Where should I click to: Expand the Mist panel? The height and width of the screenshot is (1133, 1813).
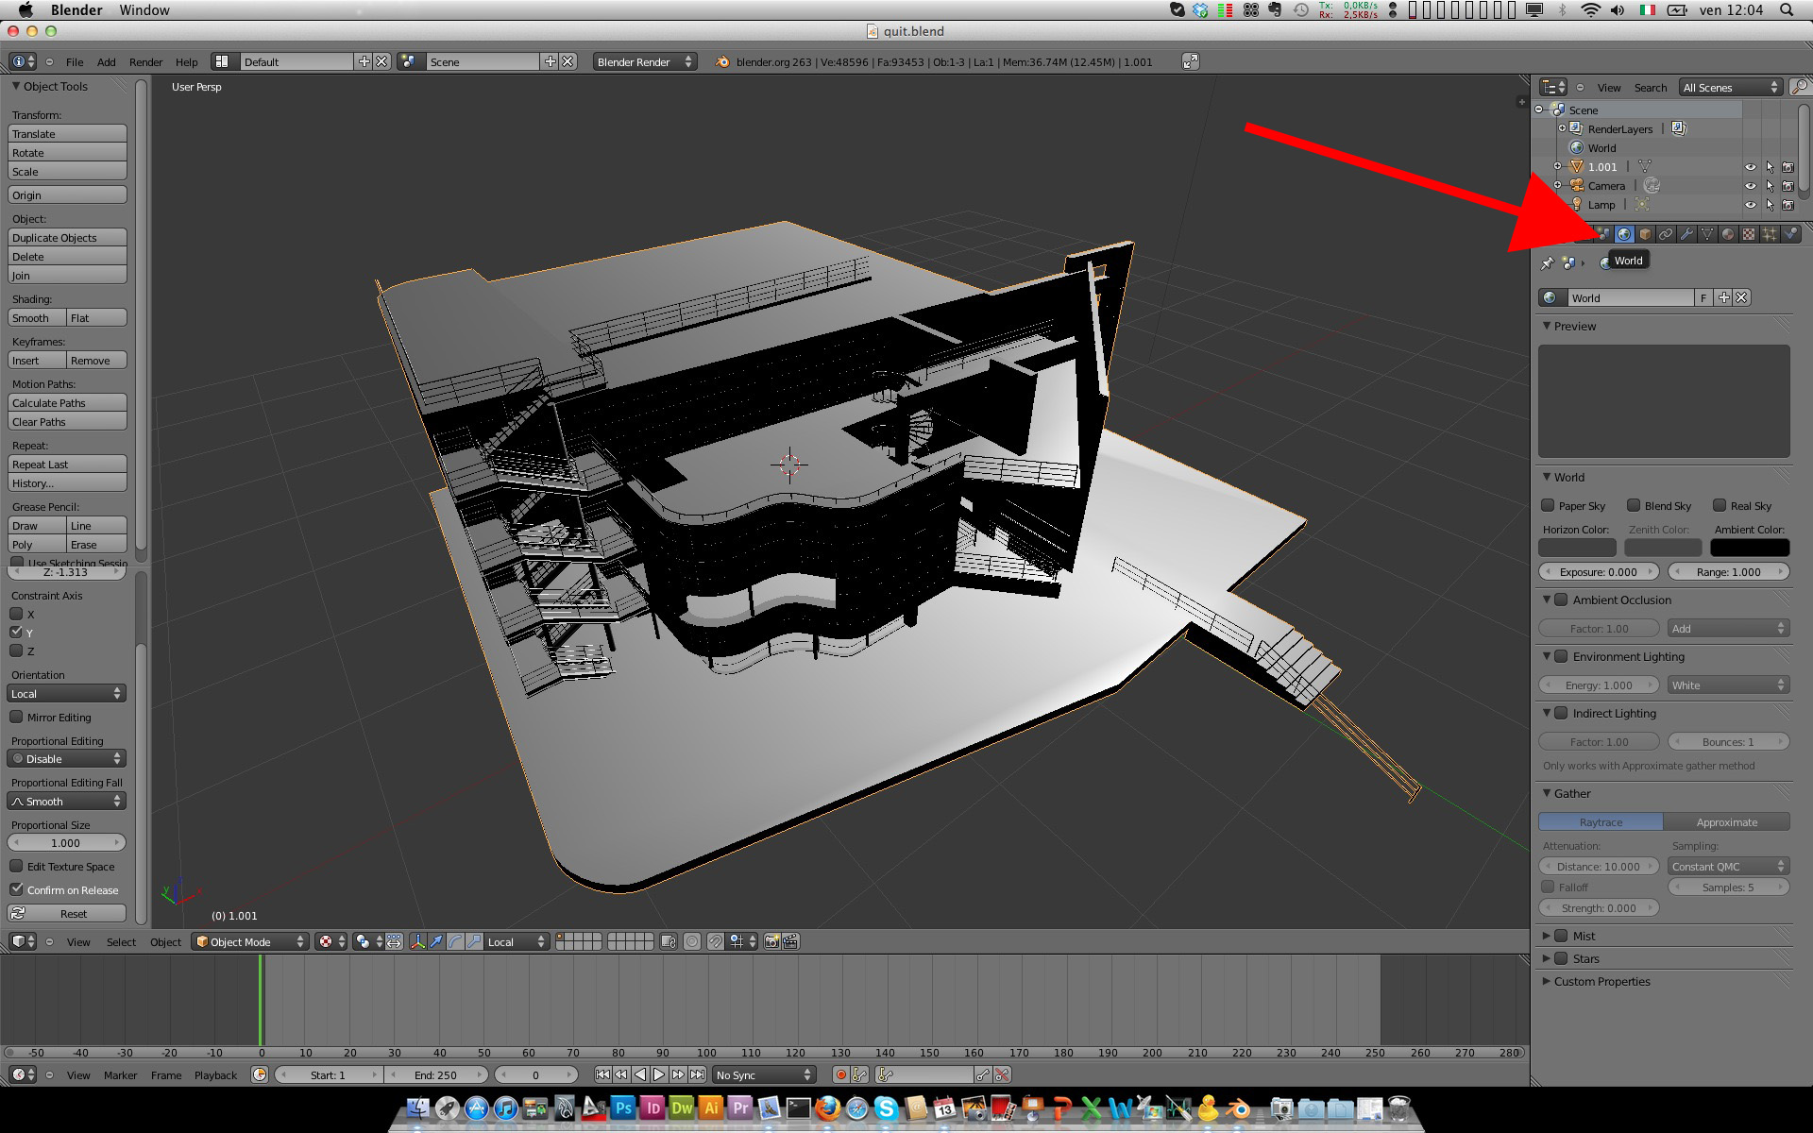coord(1547,936)
